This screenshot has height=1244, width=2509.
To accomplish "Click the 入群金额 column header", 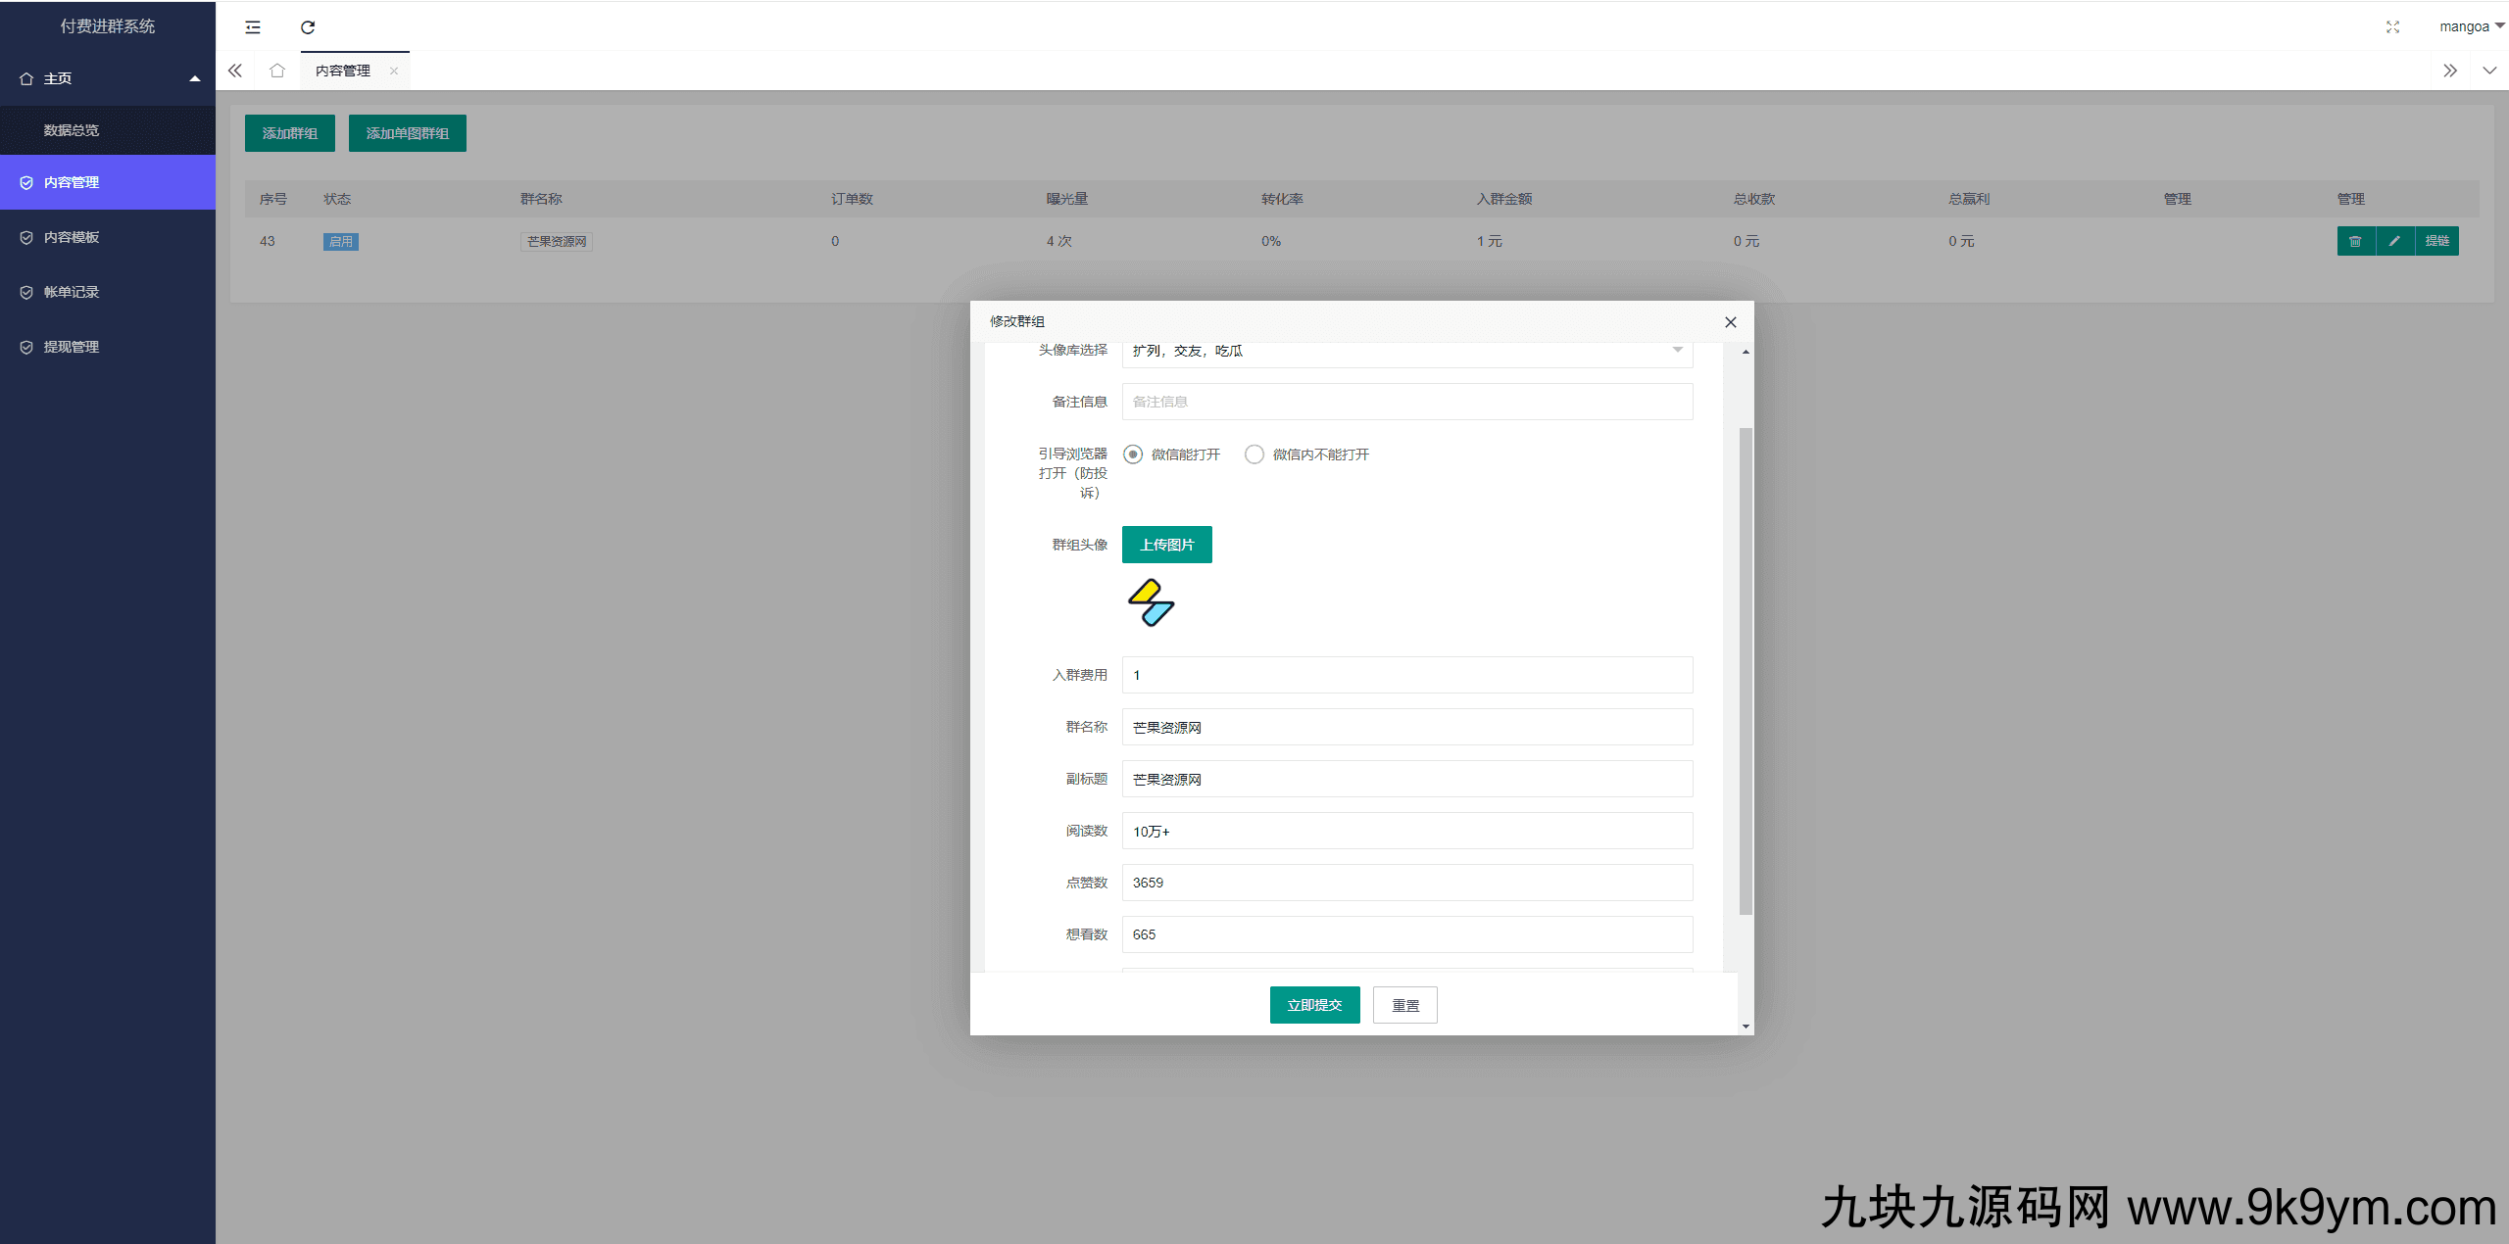I will 1504,199.
